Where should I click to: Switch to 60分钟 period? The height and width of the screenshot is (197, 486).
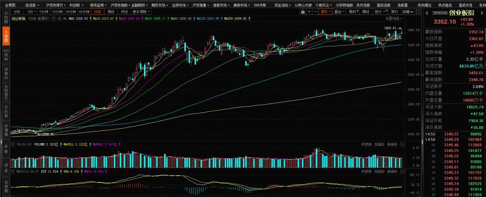tap(84, 12)
